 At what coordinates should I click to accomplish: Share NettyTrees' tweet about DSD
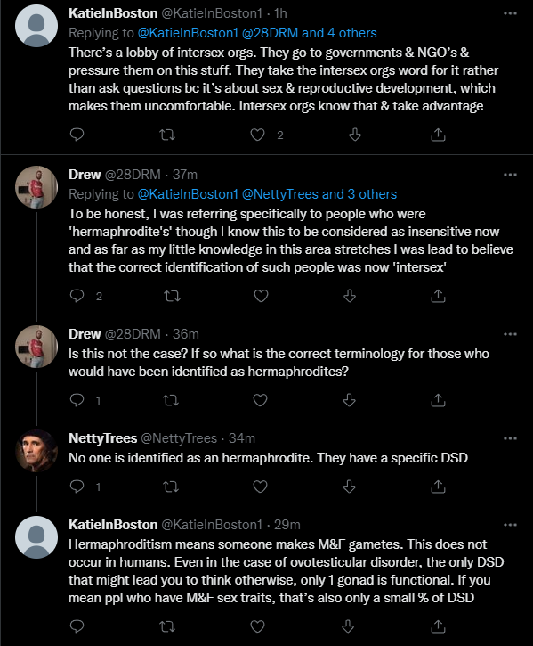coord(438,487)
